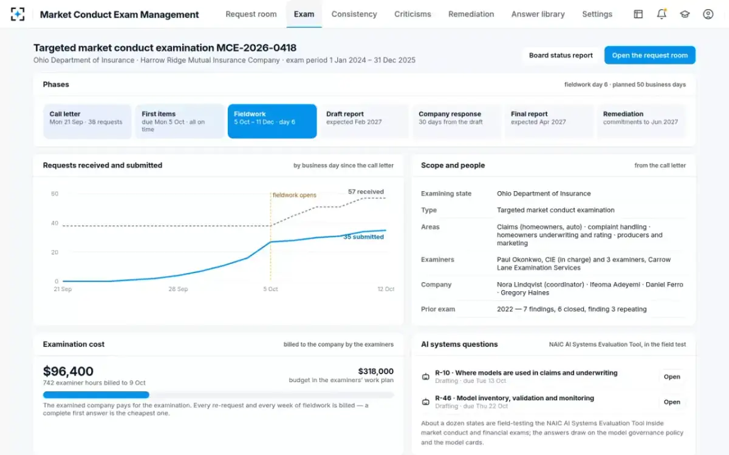Viewport: 729px width, 455px height.
Task: Click the Scope and people heading
Action: [453, 165]
